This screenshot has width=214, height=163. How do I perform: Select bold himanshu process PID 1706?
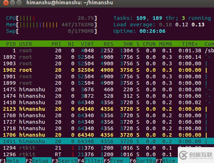[107, 135]
